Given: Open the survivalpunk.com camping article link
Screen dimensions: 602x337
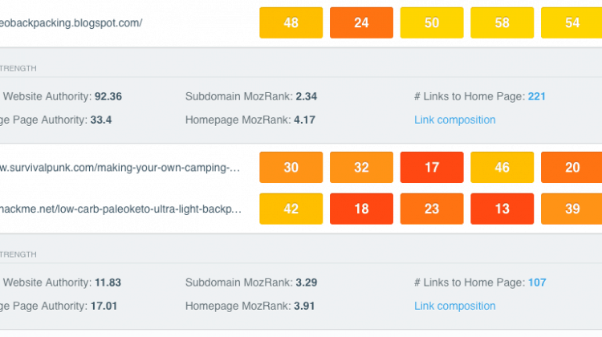Looking at the screenshot, I should 120,168.
